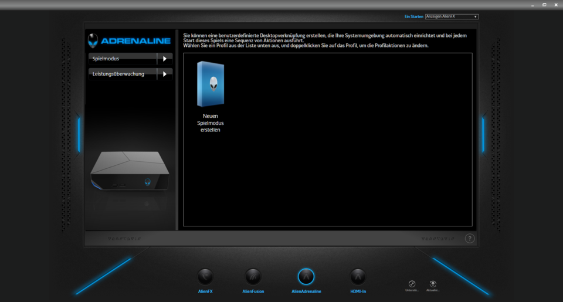
Task: Expand the Leistungsüberwachung arrow
Action: pyautogui.click(x=165, y=74)
